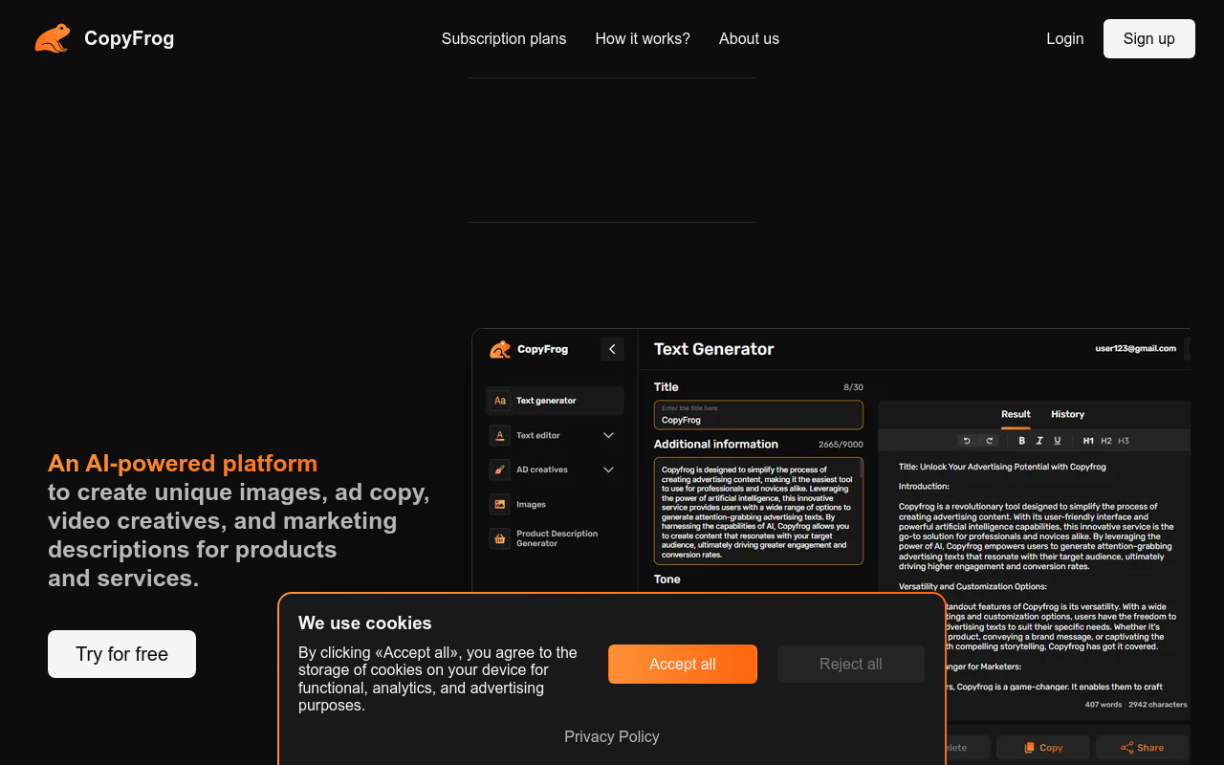Screen dimensions: 1224x765
Task: Click the 2942 characters counter
Action: pos(1158,705)
